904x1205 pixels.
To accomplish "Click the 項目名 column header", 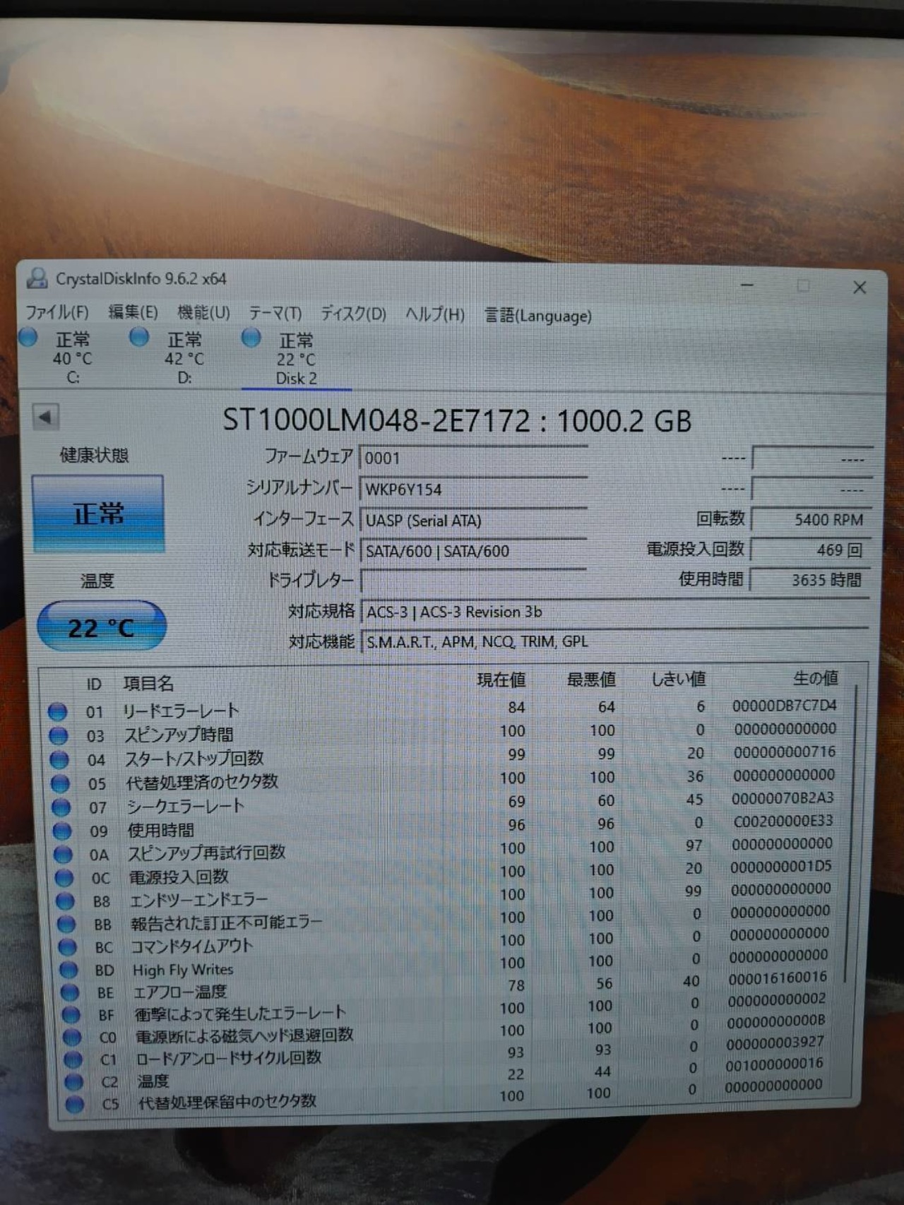I will click(148, 683).
